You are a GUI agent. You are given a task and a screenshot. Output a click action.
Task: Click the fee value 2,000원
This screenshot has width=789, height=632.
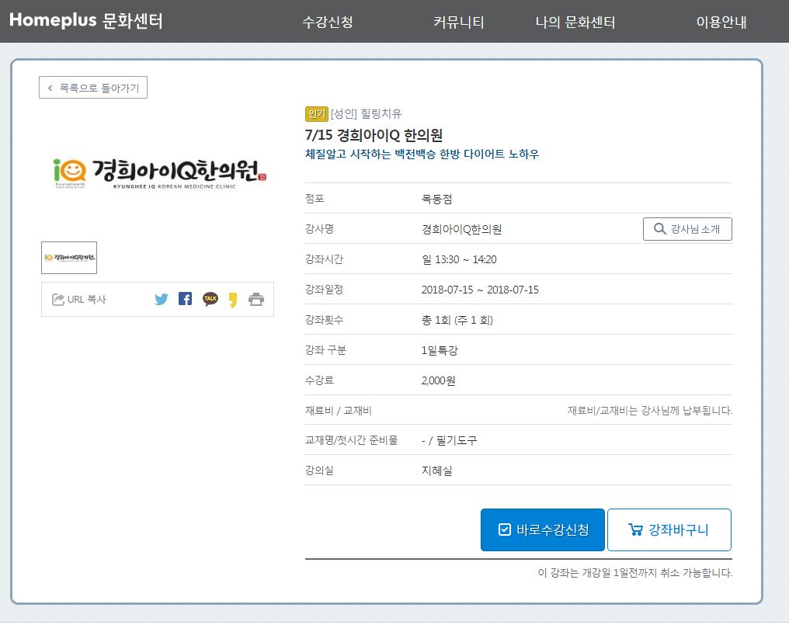pyautogui.click(x=438, y=380)
